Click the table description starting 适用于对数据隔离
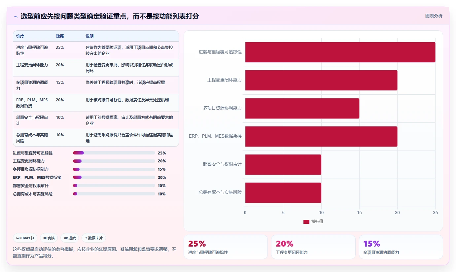Screen dimensions: 456x272 pos(129,120)
